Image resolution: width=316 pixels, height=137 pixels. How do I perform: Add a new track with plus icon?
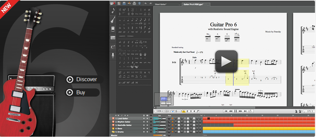pos(116,116)
